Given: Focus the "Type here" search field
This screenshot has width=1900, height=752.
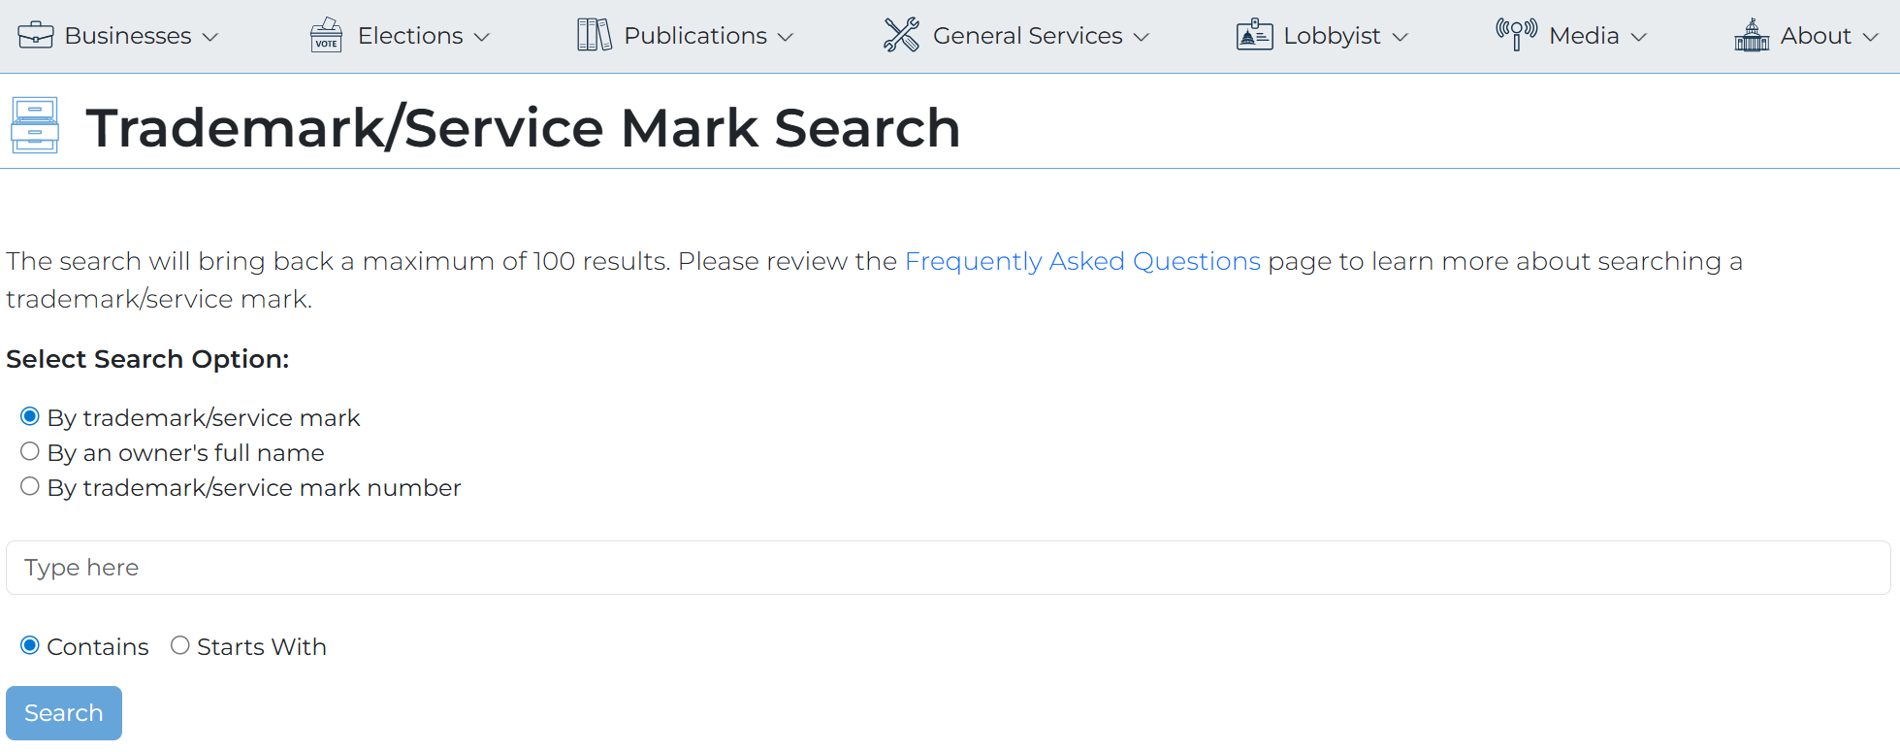Looking at the screenshot, I should click(948, 568).
